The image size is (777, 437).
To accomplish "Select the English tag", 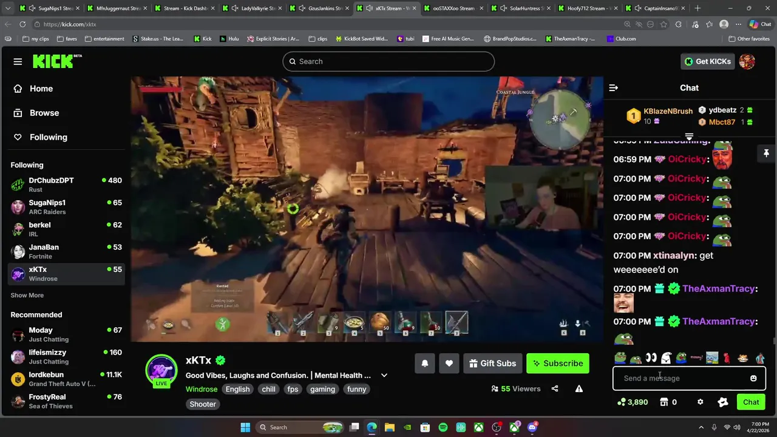I will (x=238, y=389).
